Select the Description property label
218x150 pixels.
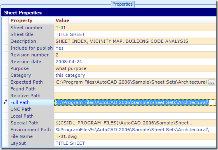tap(23, 41)
